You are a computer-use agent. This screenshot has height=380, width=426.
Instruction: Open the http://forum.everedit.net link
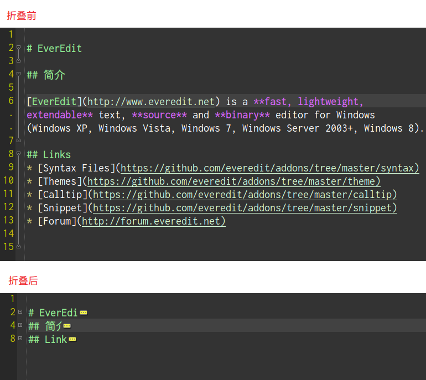[x=154, y=221]
